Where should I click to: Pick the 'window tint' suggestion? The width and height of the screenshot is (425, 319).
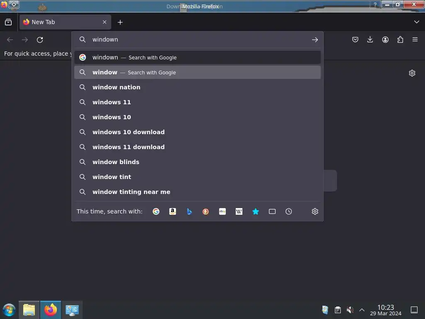(197, 177)
